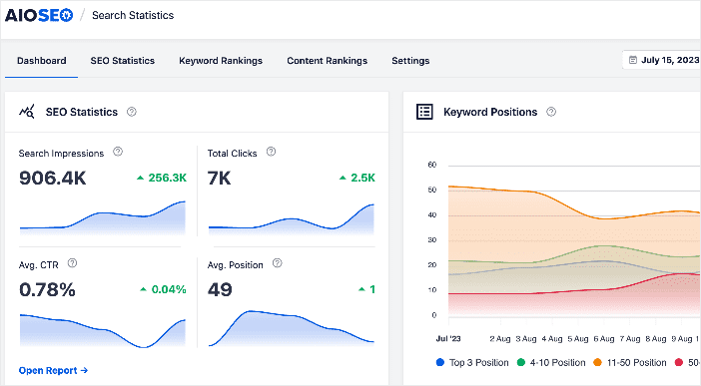Click the Top 3 Position legend label
Viewport: 701px width, 386px height.
(478, 362)
